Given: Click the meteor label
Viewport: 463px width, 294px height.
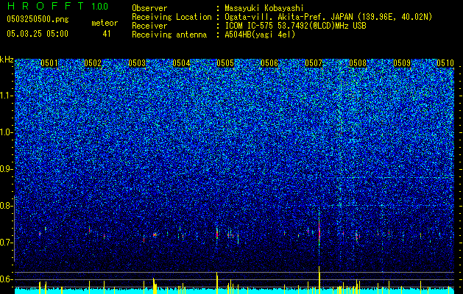Looking at the screenshot, I should point(105,23).
